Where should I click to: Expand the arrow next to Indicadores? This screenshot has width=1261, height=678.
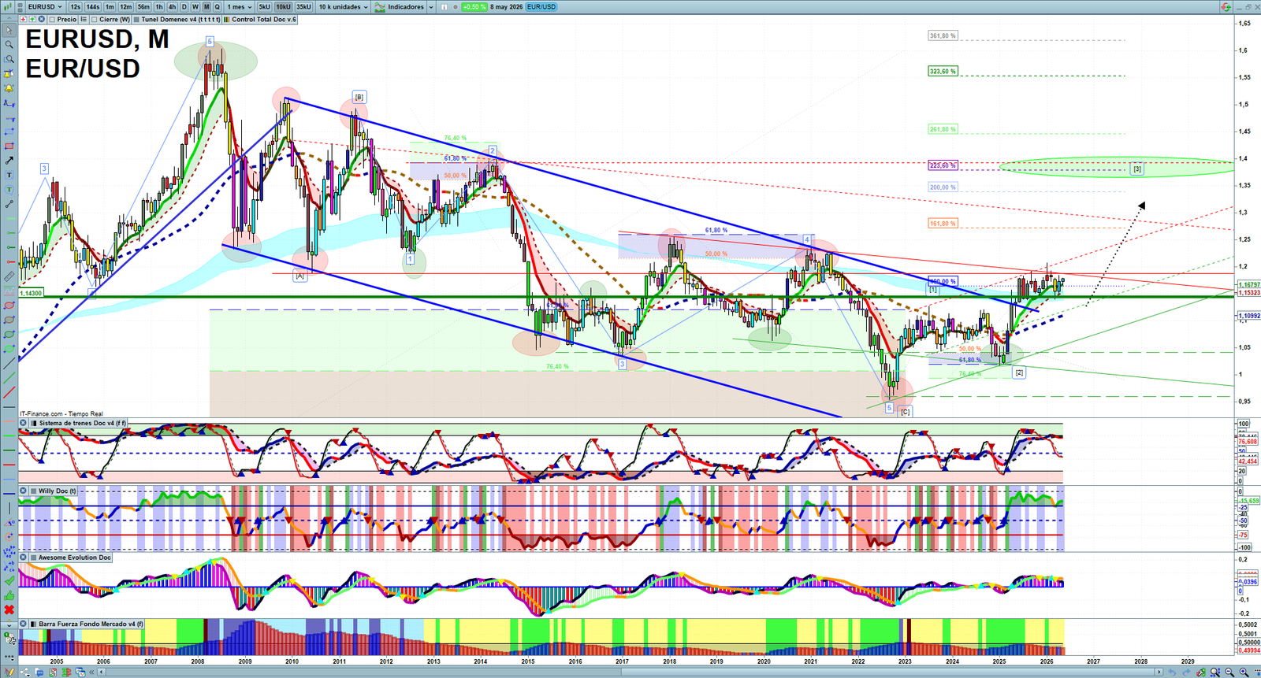431,7
